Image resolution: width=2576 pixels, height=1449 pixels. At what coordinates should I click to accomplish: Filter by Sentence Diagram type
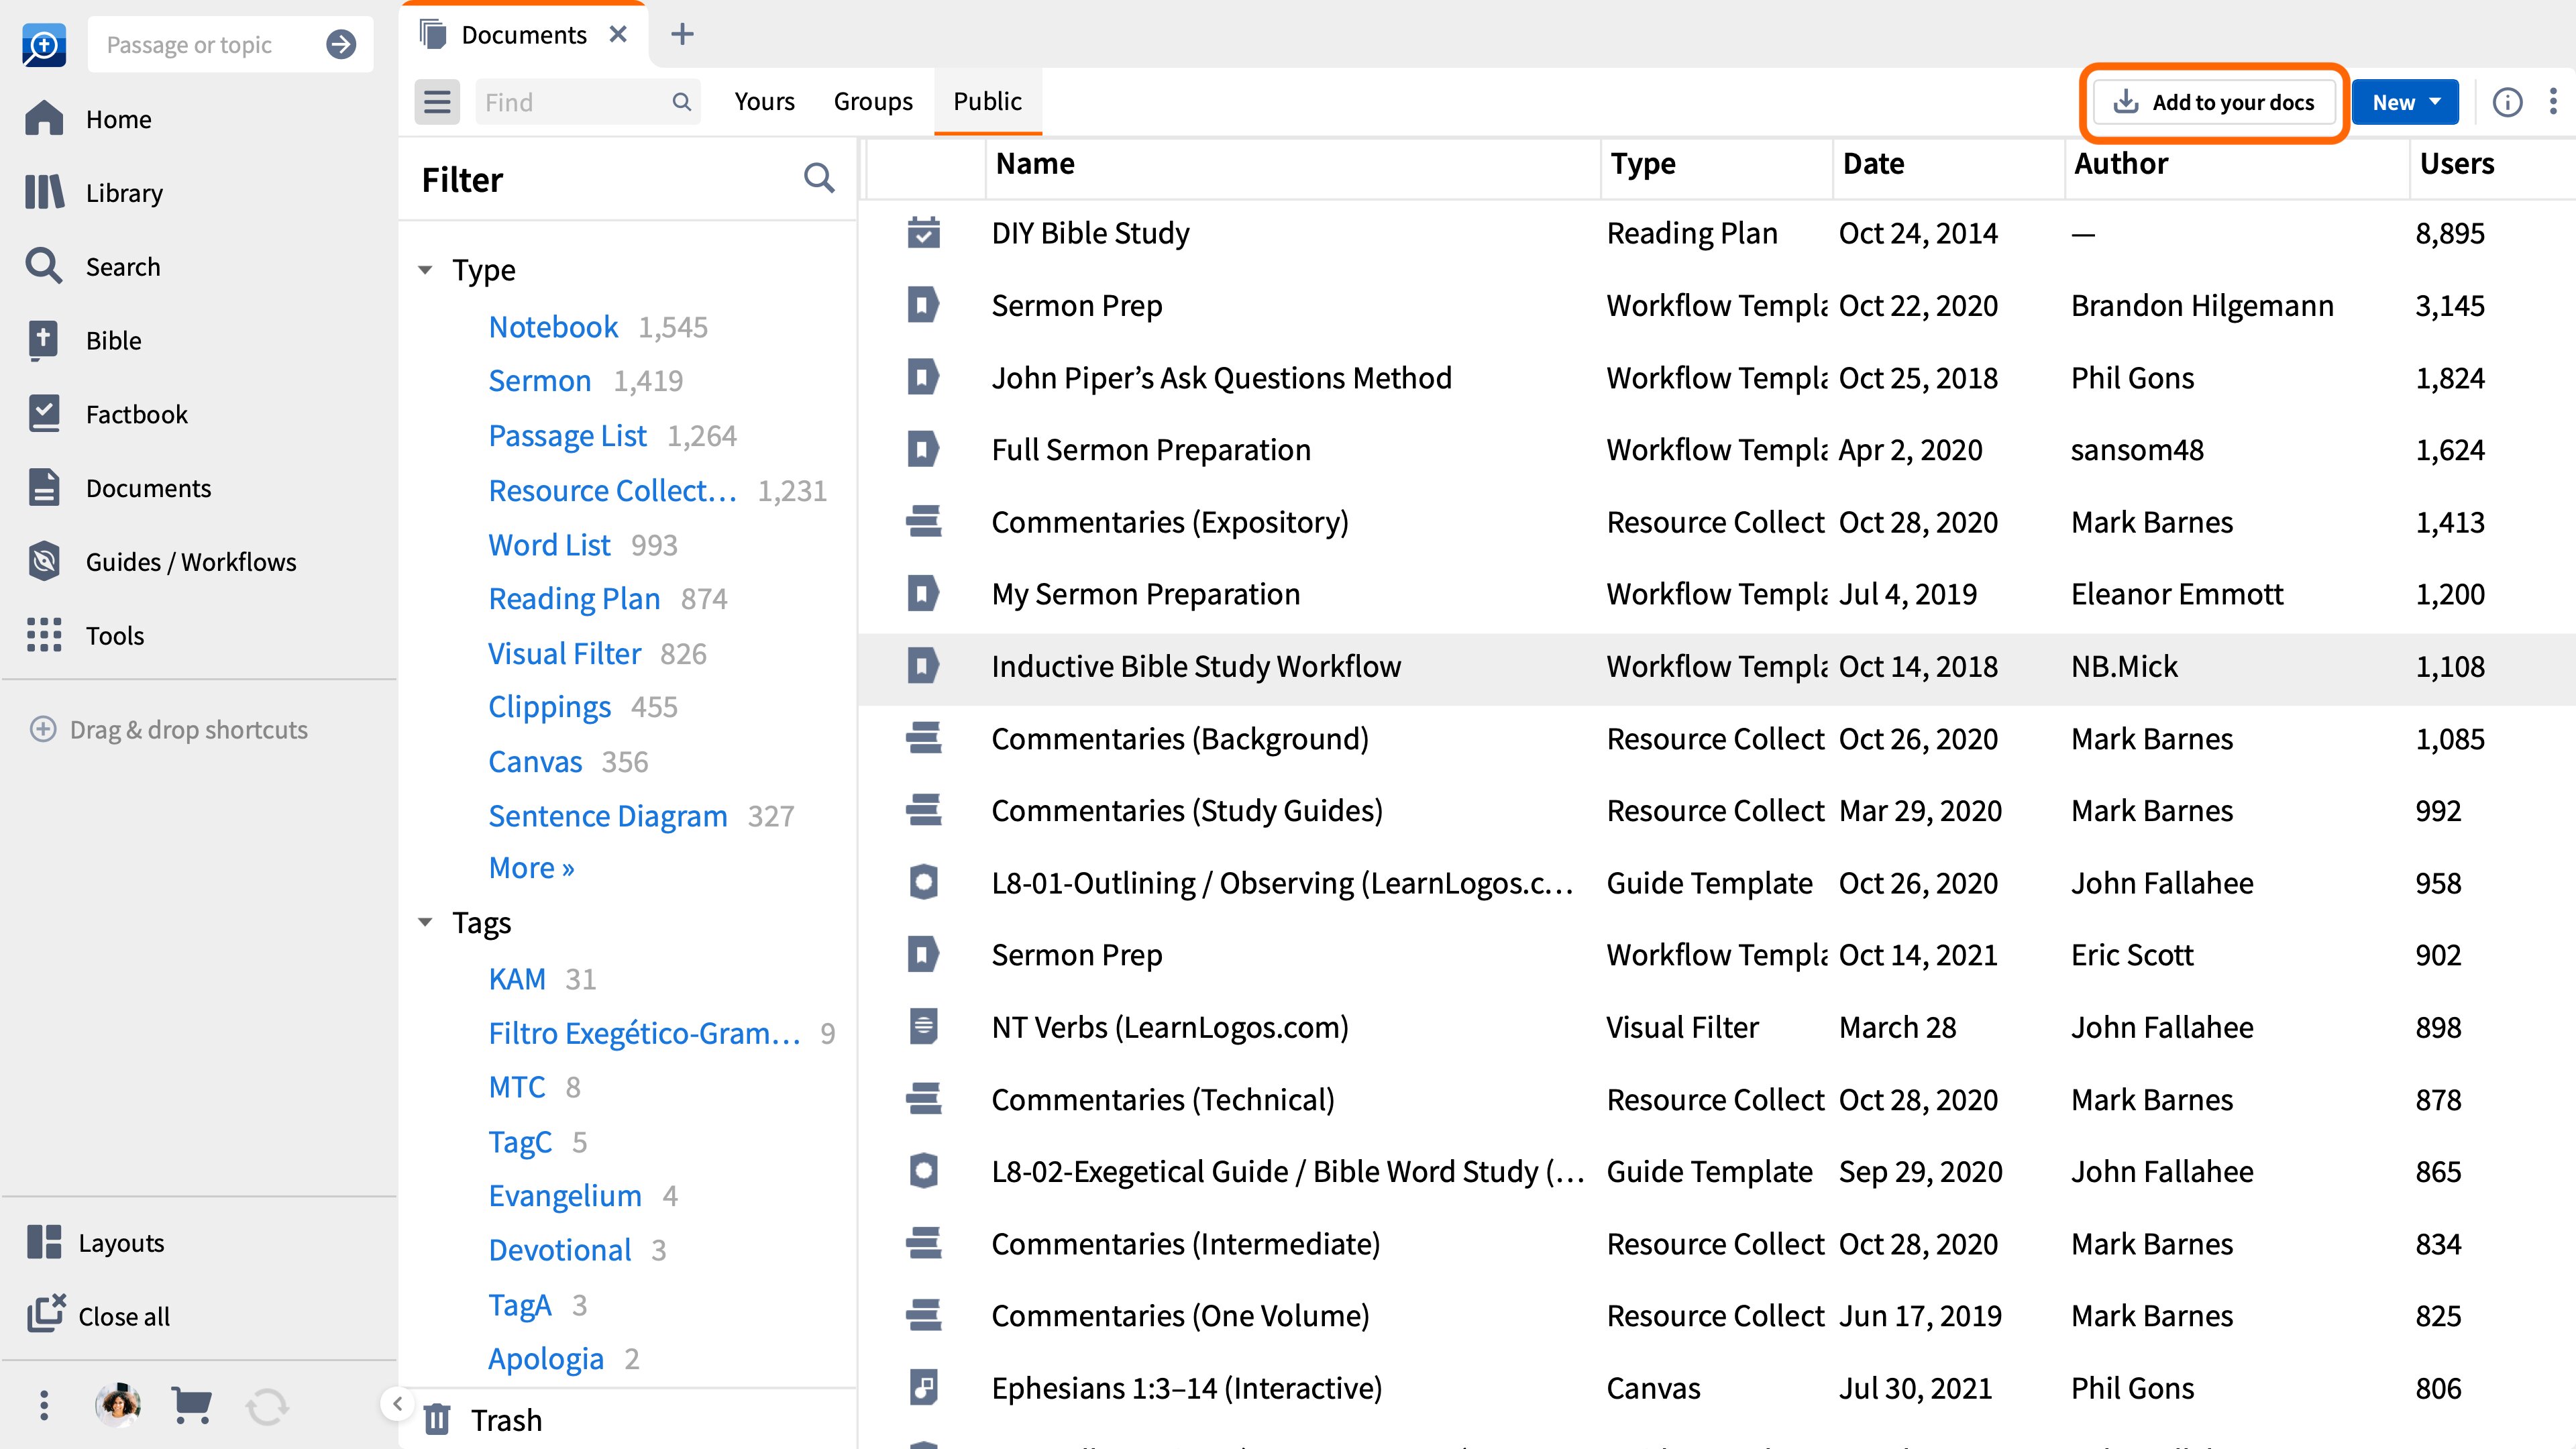click(607, 816)
